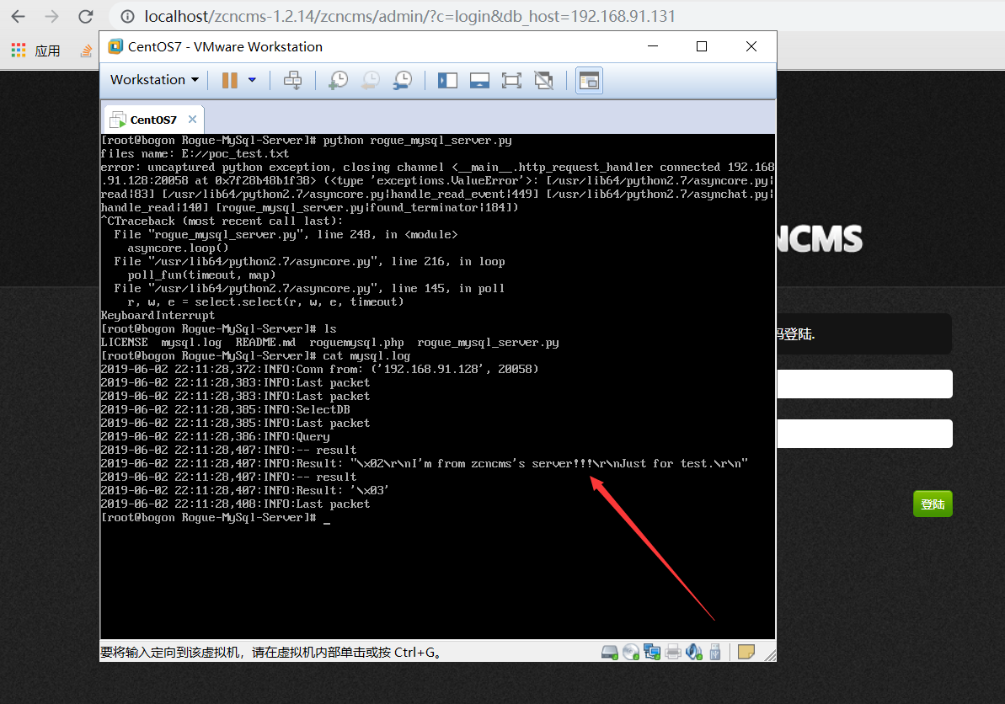Image resolution: width=1005 pixels, height=704 pixels.
Task: Open network adapter status icon
Action: (x=653, y=652)
